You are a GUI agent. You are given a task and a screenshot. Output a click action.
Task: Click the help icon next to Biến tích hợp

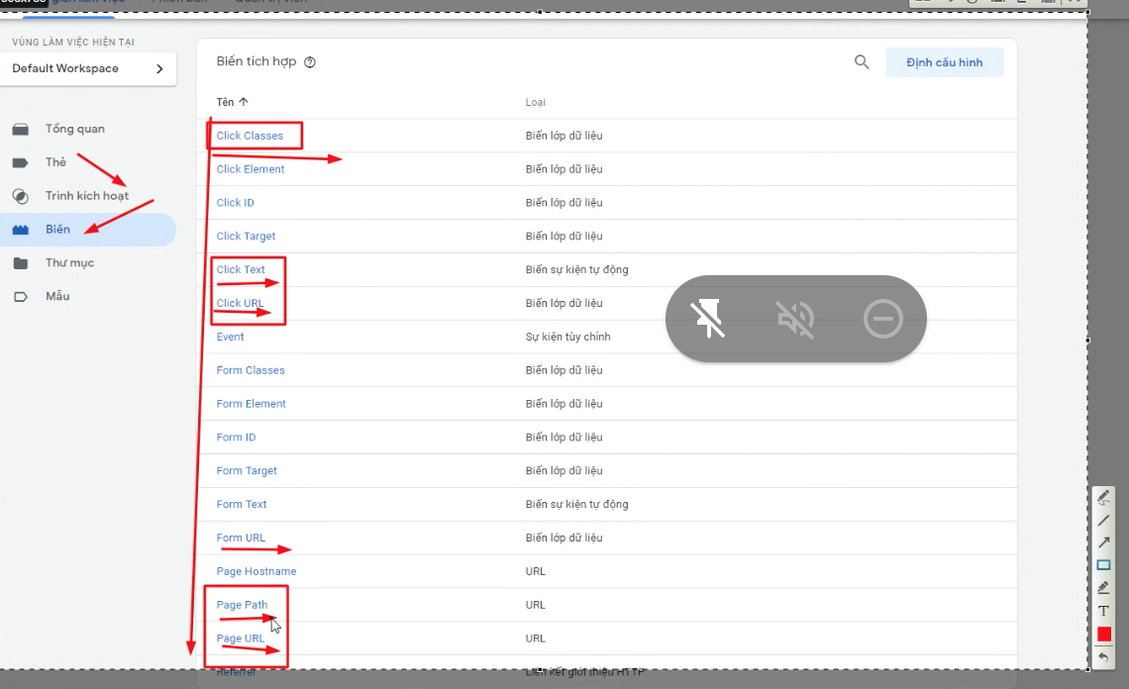point(310,62)
